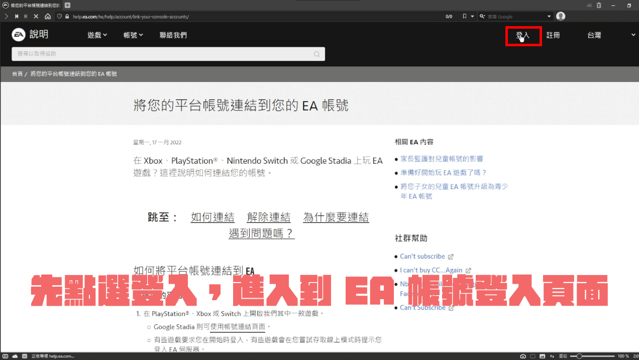Open the first "Can't subscribe" community link
639x360 pixels.
pos(422,256)
